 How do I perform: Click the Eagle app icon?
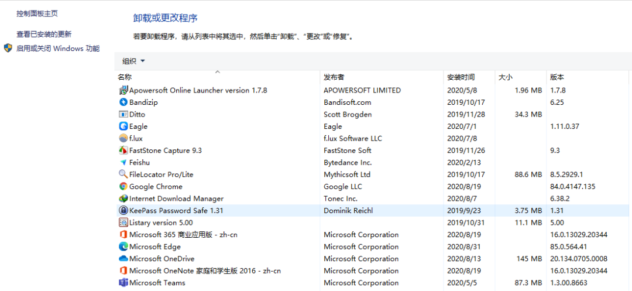point(123,126)
